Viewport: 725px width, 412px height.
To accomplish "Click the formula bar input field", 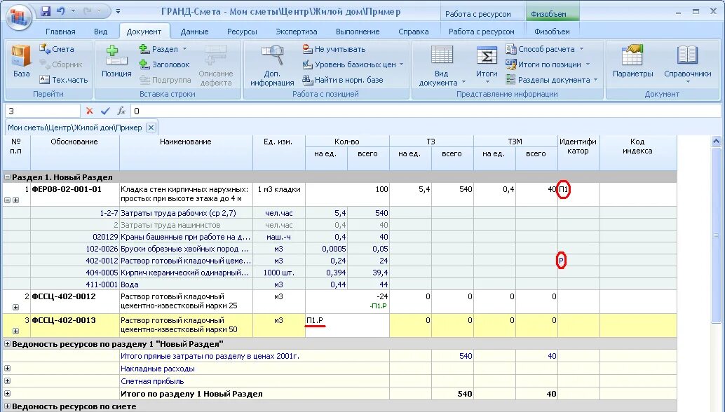I will 426,111.
